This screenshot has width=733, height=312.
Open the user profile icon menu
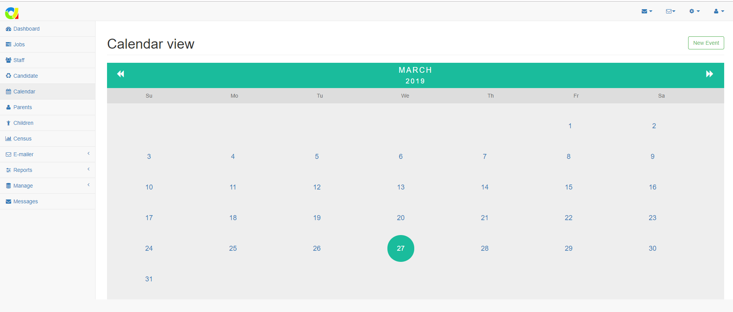718,11
